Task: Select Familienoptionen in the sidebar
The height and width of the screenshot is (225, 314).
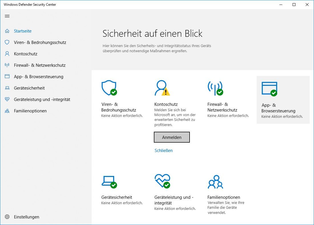Action: click(30, 111)
